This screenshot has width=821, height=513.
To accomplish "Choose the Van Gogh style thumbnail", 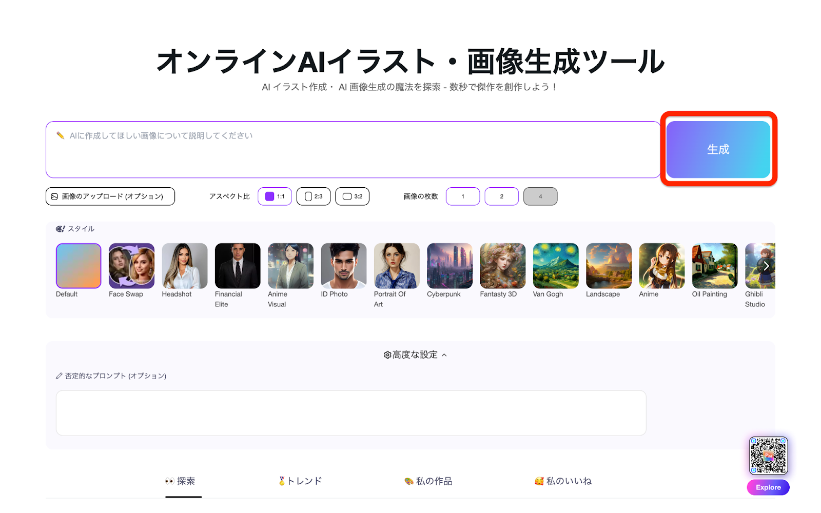I will click(x=556, y=266).
